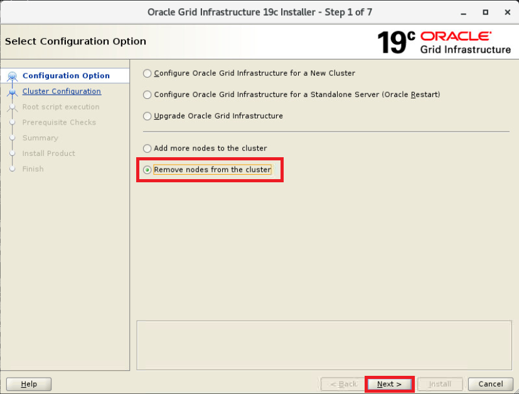519x394 pixels.
Task: Select Remove nodes from the cluster
Action: click(208, 170)
